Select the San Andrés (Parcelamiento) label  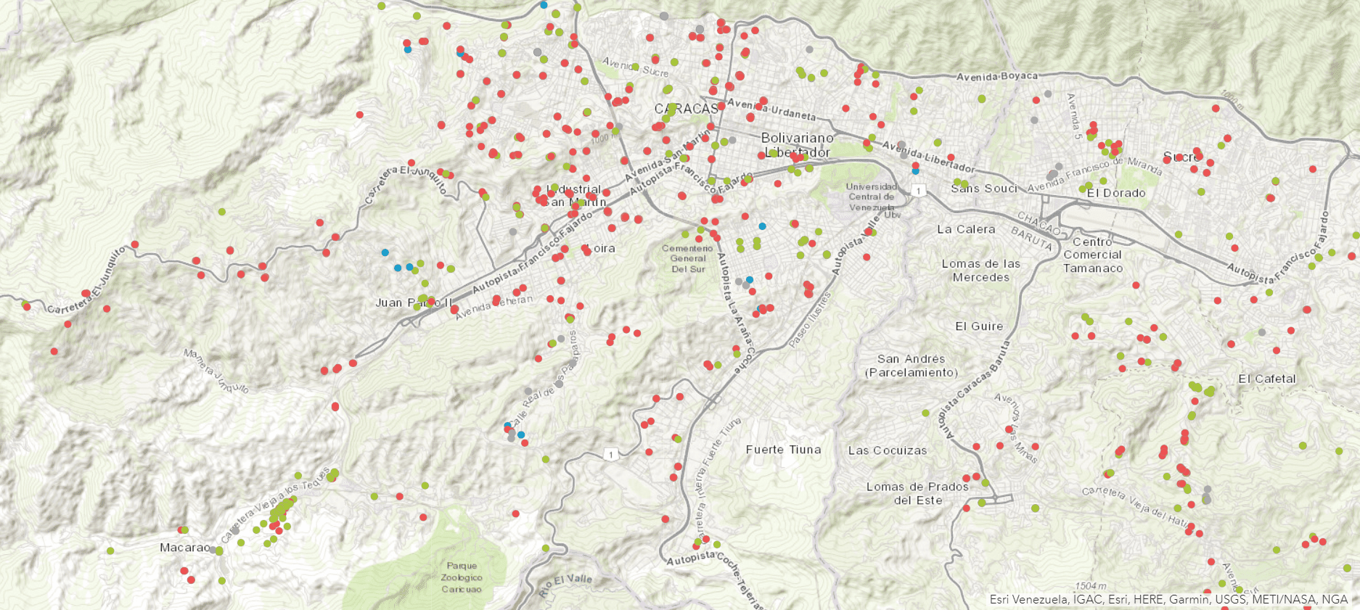click(x=912, y=366)
